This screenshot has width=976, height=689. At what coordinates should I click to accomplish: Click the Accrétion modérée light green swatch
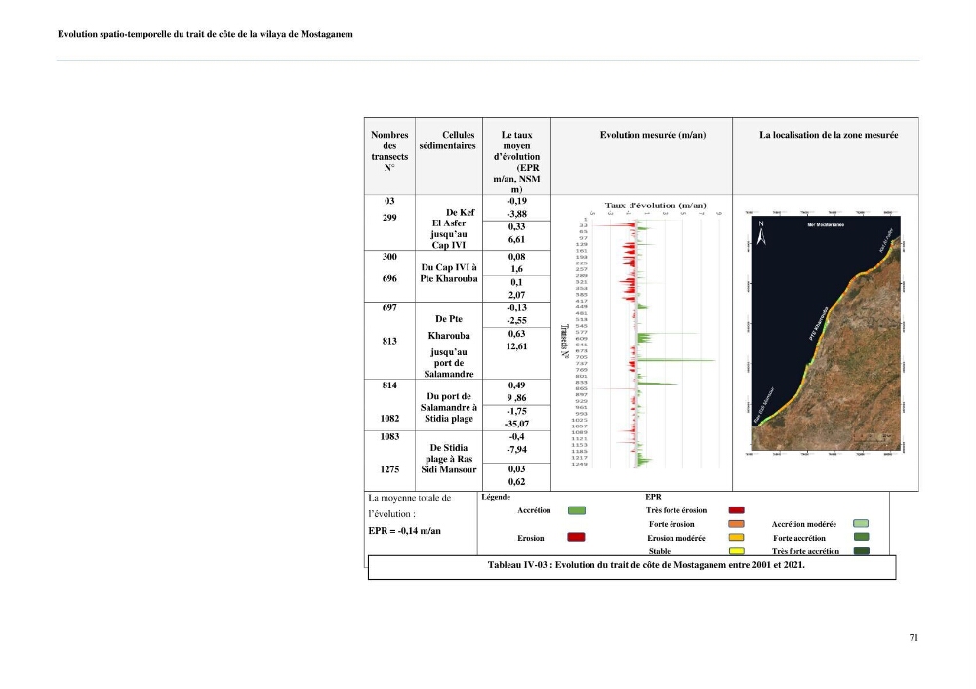coord(861,524)
